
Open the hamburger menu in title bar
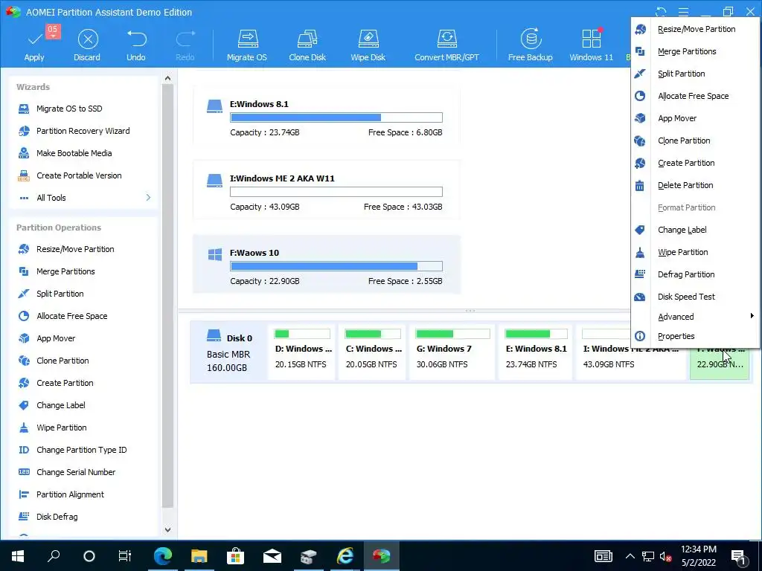(683, 12)
